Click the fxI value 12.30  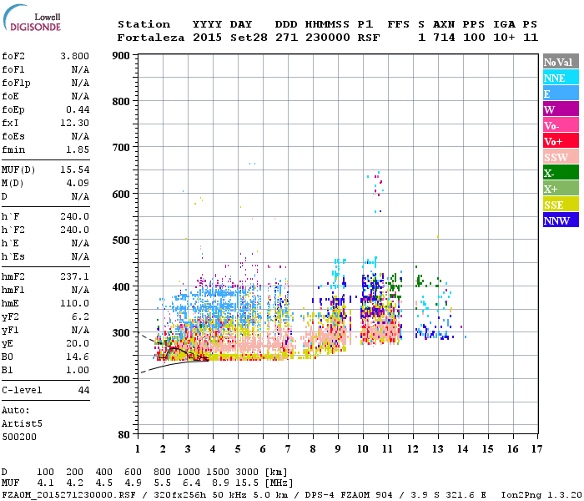point(74,123)
